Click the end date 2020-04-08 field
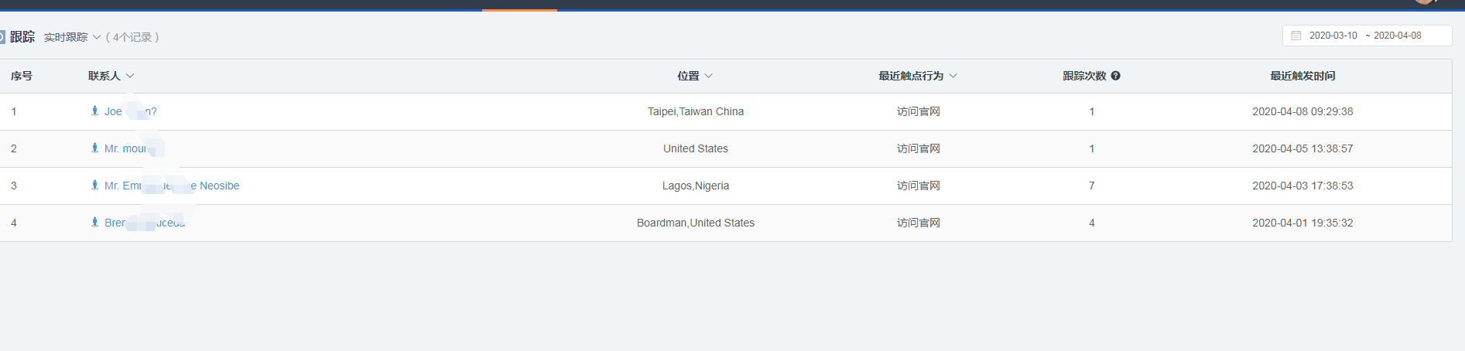 pos(1397,36)
